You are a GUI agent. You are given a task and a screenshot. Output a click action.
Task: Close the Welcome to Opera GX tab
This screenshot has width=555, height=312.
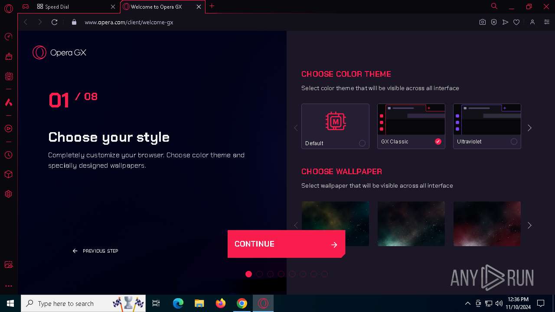pos(199,6)
